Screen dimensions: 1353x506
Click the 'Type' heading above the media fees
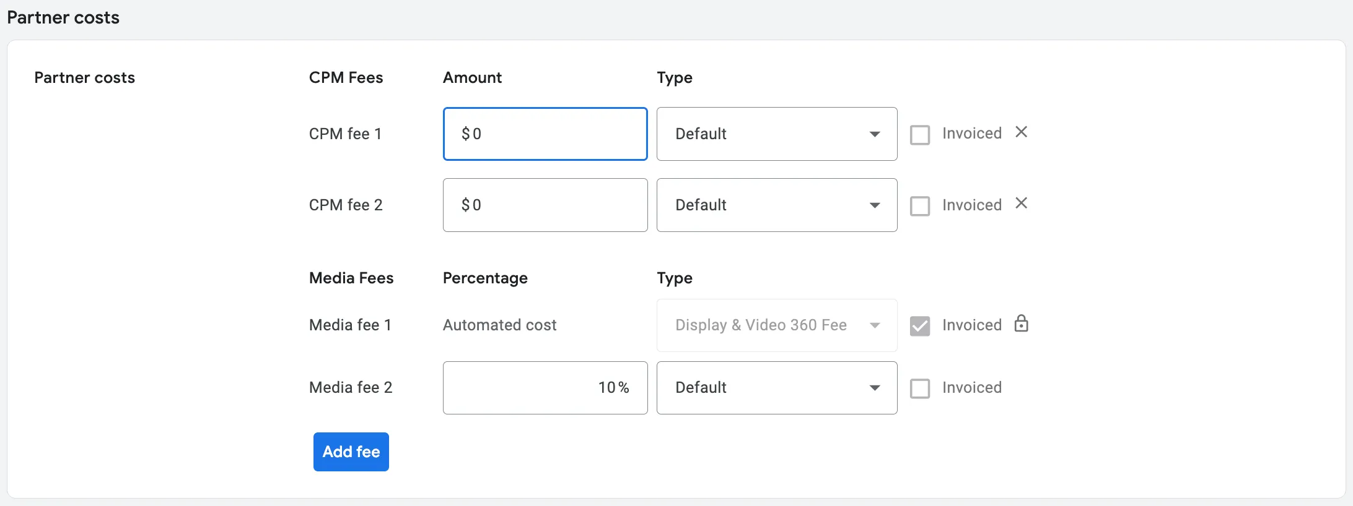point(675,278)
